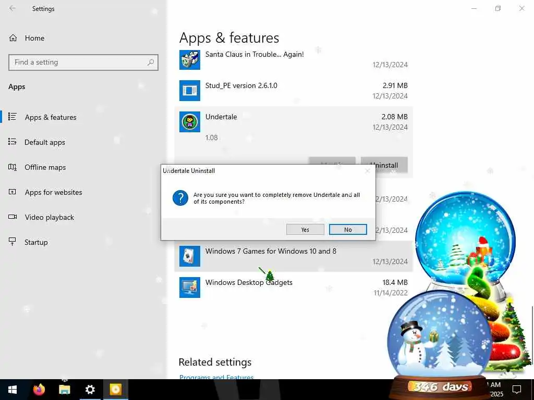Cancel the uninstall by clicking No
Viewport: 534px width, 400px height.
(348, 230)
